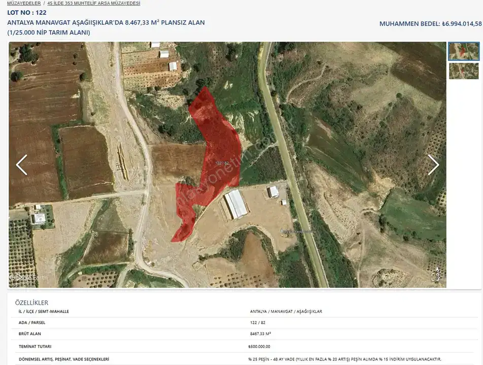Click the Antalya Manavgat listing title

(106, 23)
